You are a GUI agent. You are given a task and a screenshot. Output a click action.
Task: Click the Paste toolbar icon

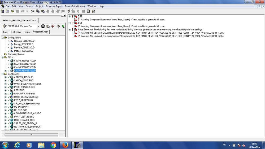point(43,11)
